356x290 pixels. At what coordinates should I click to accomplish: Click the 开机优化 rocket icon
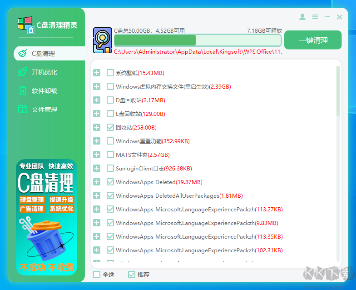pyautogui.click(x=22, y=72)
